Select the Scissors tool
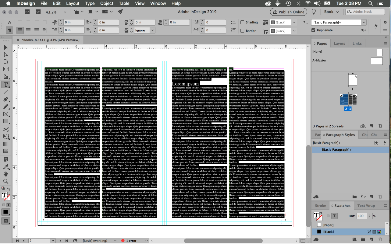391x244 pixels. [x=6, y=129]
